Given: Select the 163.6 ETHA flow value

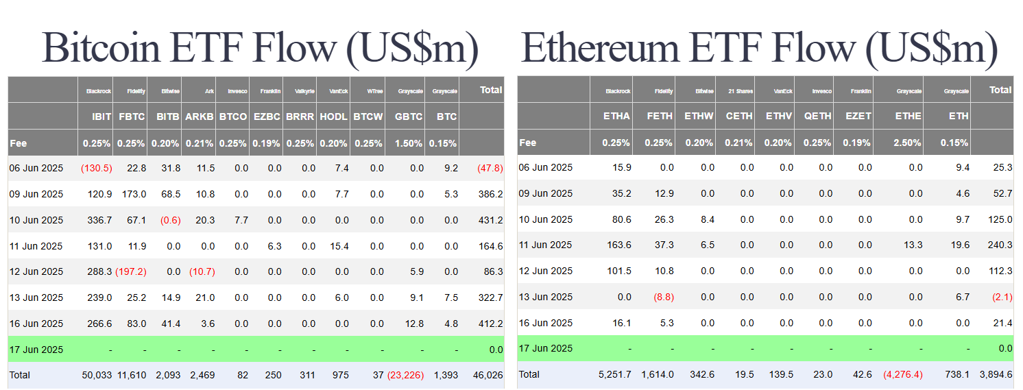Looking at the screenshot, I should [617, 245].
